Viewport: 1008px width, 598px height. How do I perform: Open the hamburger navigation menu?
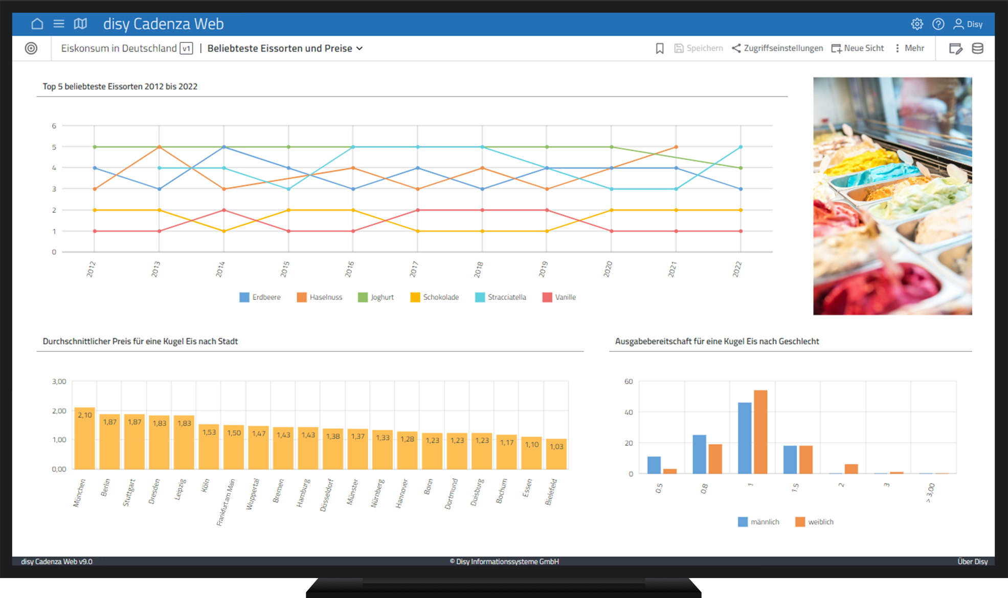pos(59,24)
